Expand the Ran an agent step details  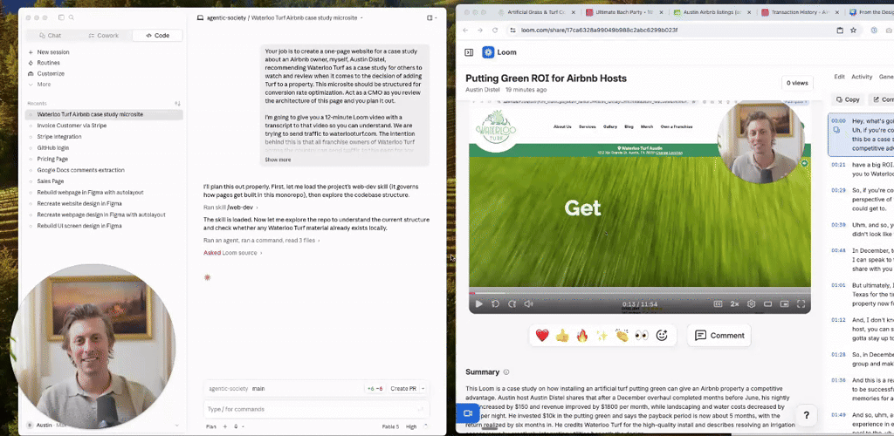click(261, 241)
